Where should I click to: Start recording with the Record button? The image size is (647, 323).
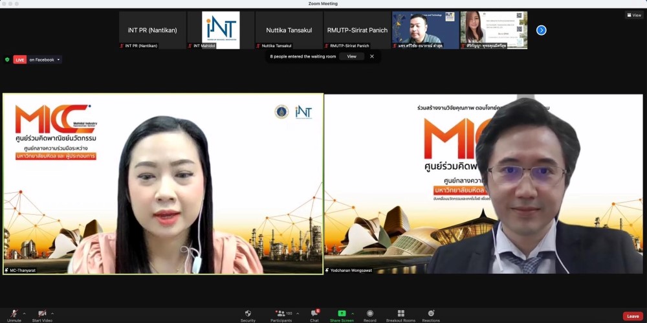click(x=370, y=314)
